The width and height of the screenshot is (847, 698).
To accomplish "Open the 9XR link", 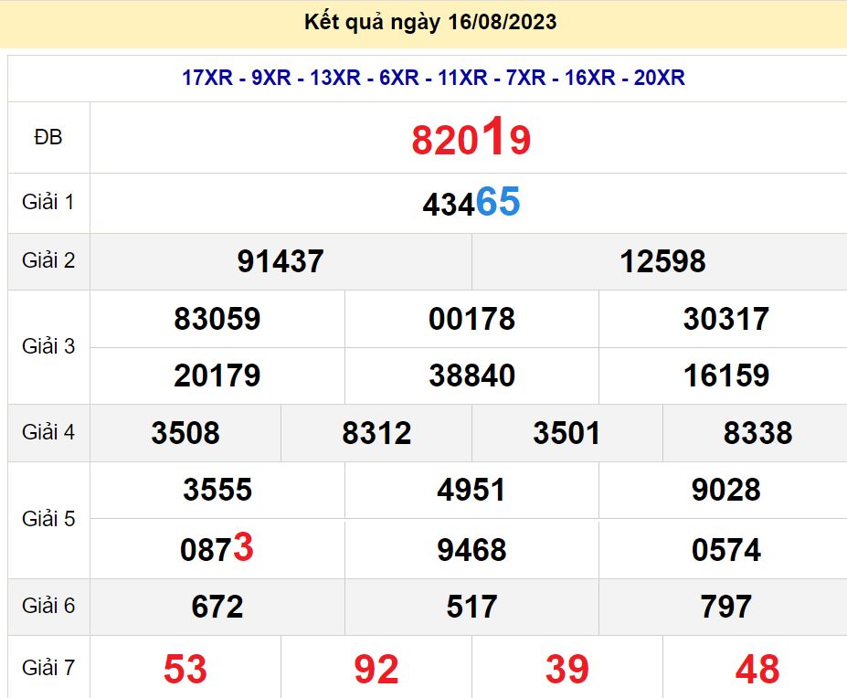I will 270,79.
